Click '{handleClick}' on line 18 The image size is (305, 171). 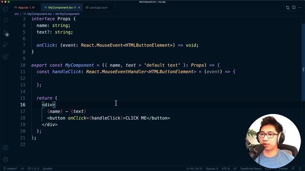tap(106, 118)
